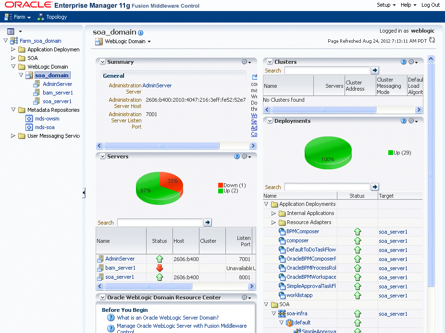Collapse the soa-infra node in Deployments
Viewport: 445px width, 333px height.
coord(273,313)
